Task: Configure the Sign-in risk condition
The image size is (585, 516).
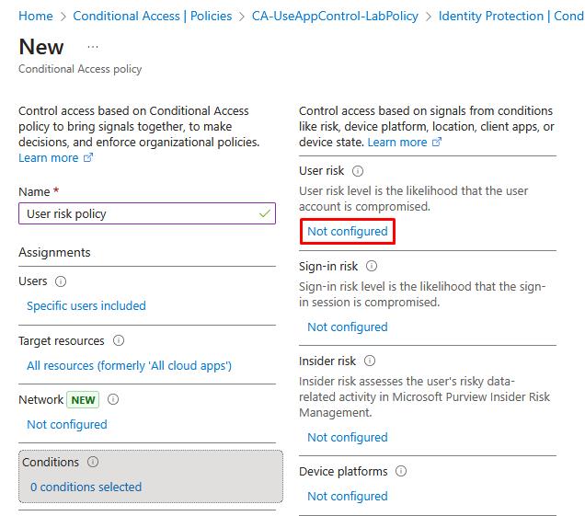Action: (348, 327)
